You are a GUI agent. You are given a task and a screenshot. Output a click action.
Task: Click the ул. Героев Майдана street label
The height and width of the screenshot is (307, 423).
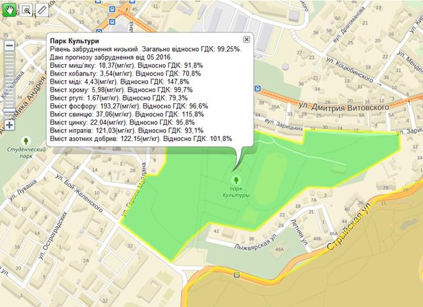tap(134, 189)
